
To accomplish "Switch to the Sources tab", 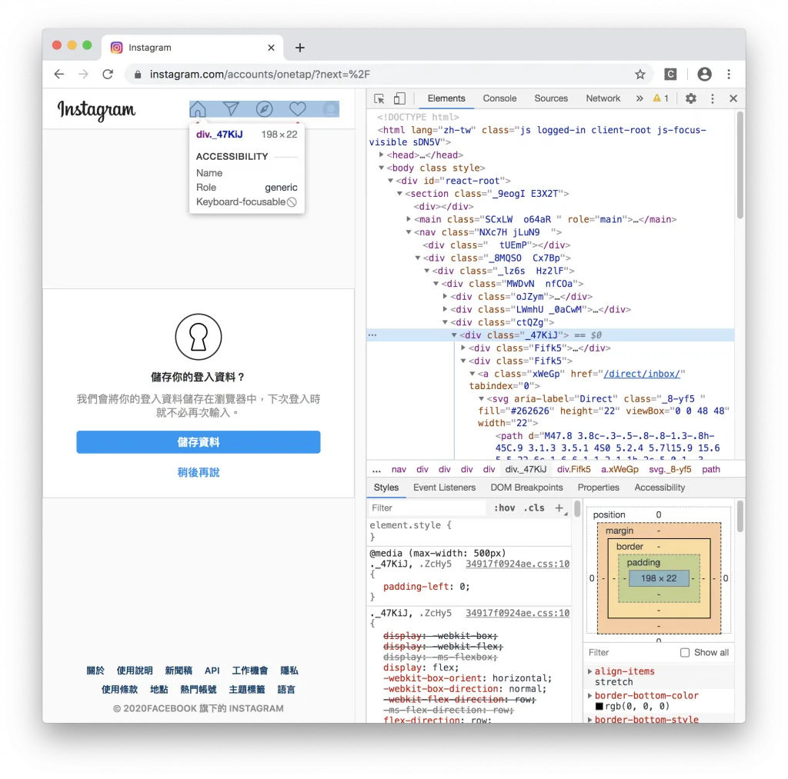I will point(551,98).
